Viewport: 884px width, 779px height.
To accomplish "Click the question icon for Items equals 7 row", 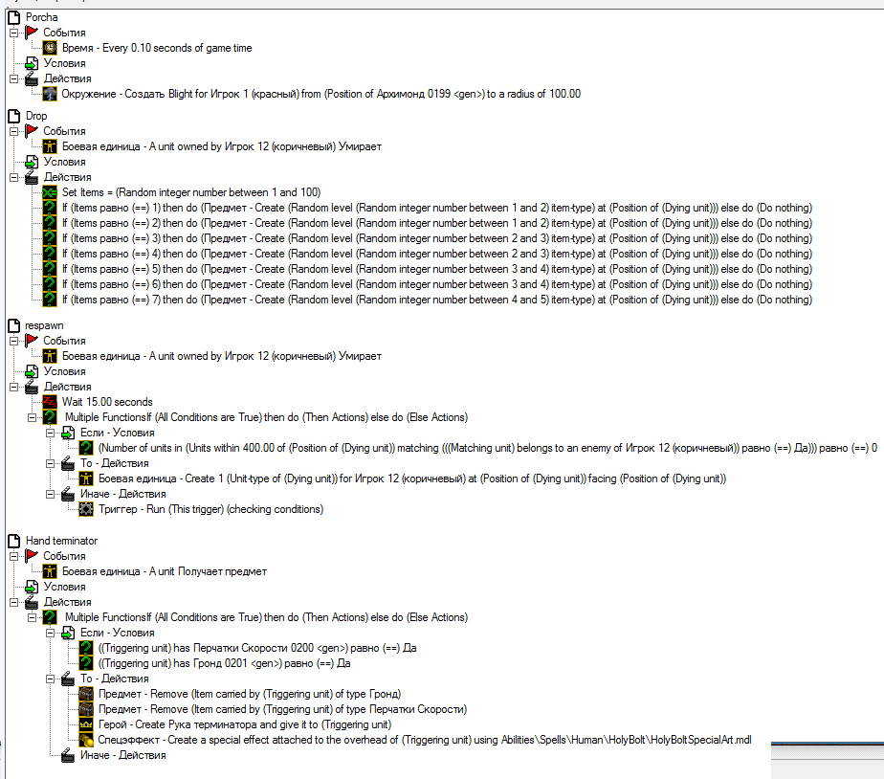I will 50,300.
